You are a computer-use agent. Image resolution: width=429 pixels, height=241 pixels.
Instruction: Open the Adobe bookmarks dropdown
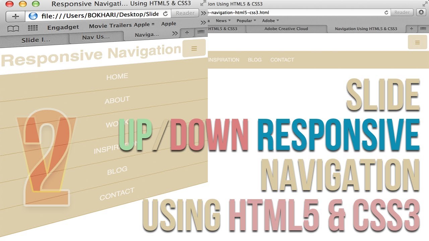[x=270, y=21]
